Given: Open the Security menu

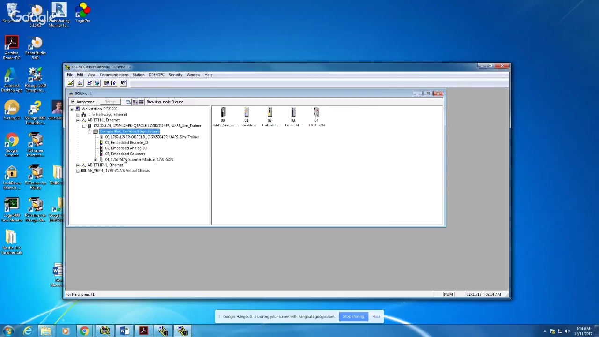Looking at the screenshot, I should pos(175,75).
